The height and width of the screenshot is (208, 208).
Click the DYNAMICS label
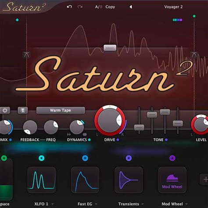click(77, 140)
